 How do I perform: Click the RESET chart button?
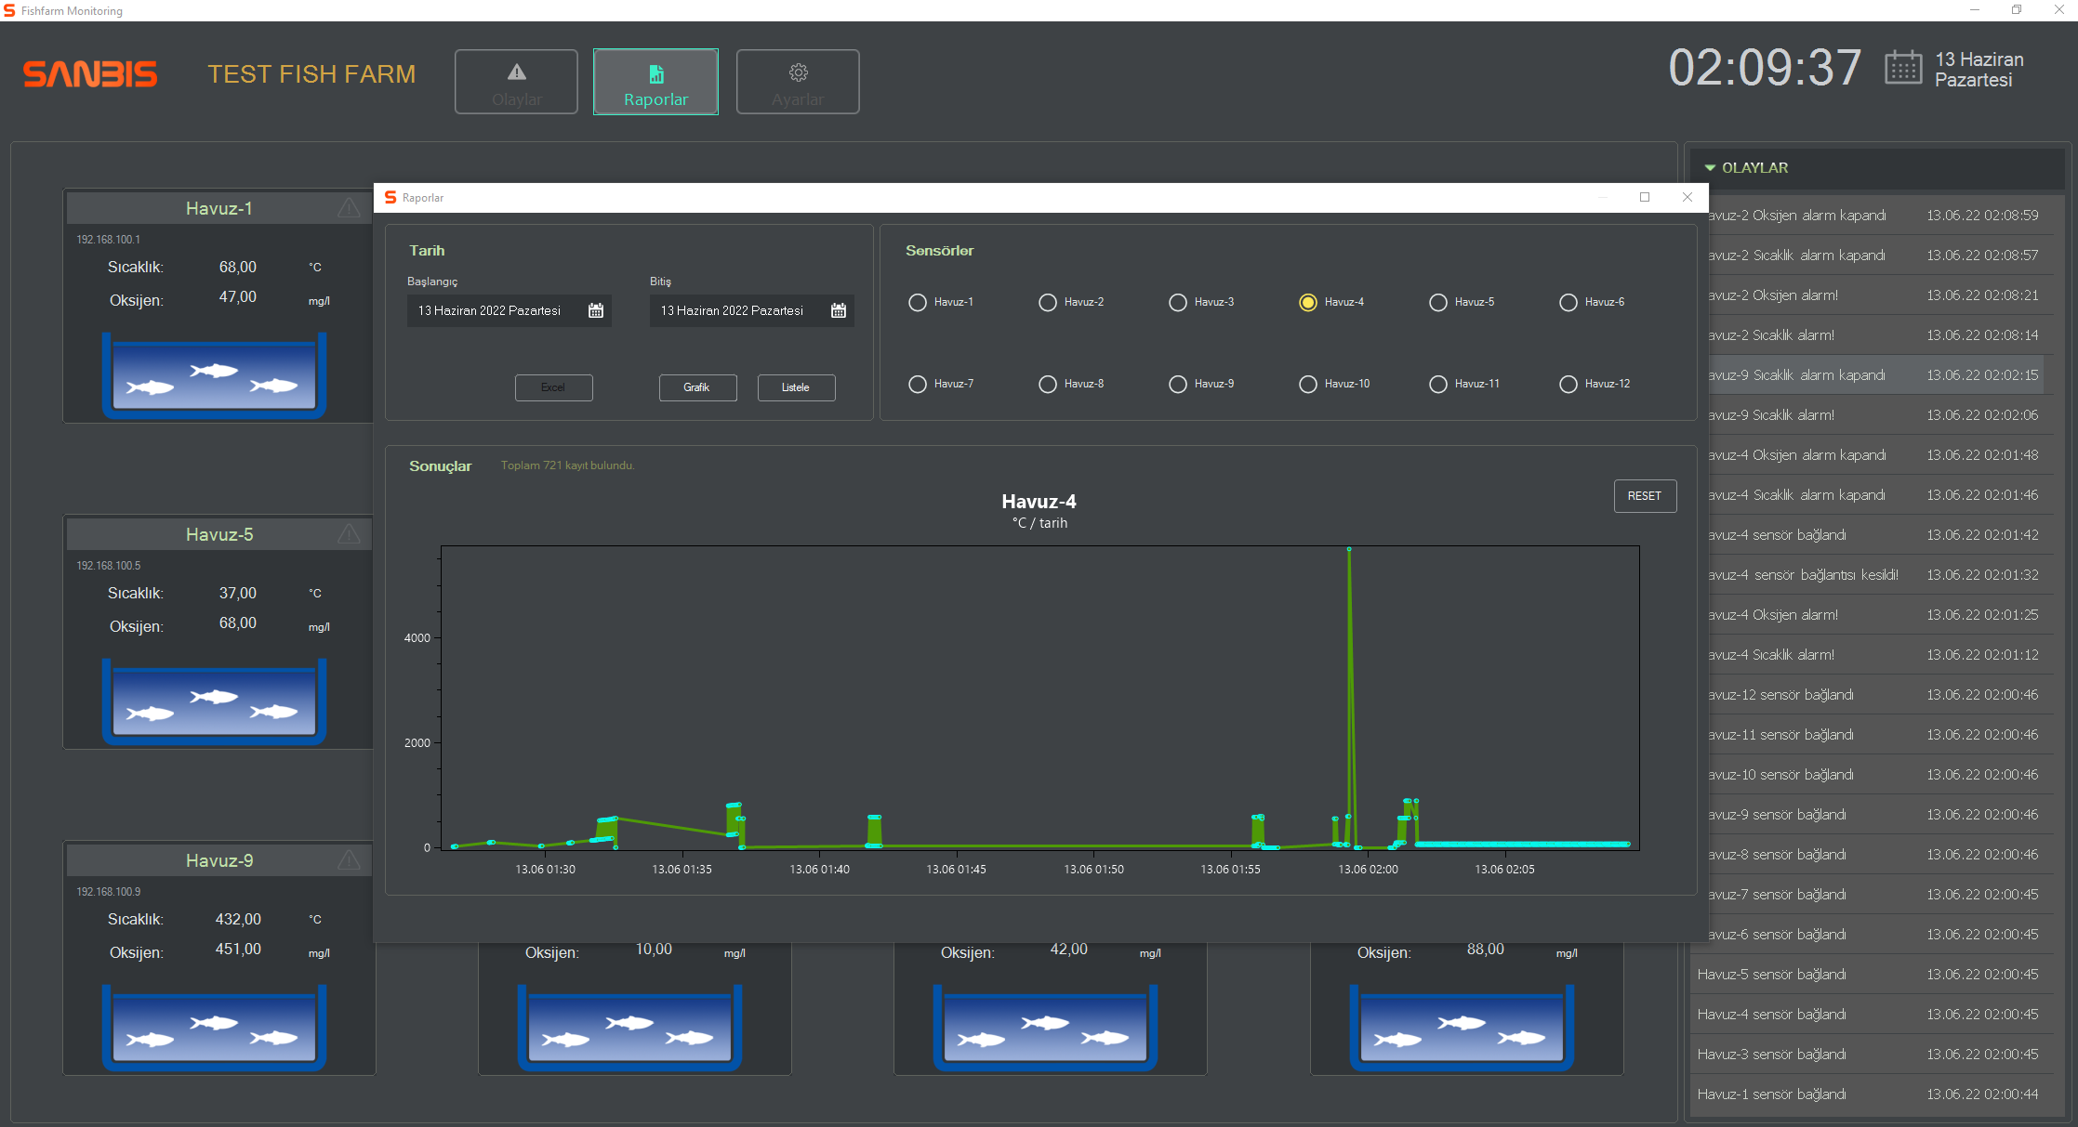click(1645, 496)
